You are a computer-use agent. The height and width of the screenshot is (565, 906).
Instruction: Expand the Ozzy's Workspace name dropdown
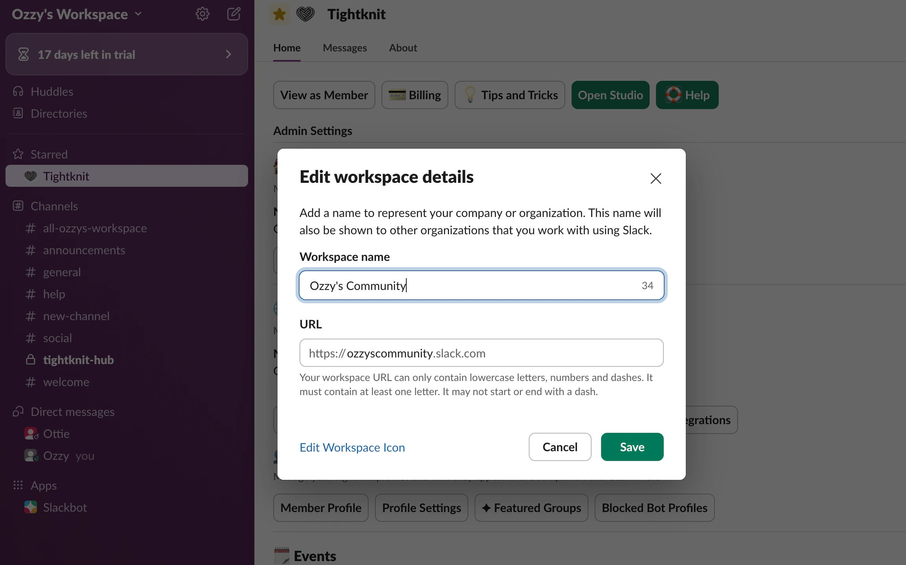tap(138, 14)
